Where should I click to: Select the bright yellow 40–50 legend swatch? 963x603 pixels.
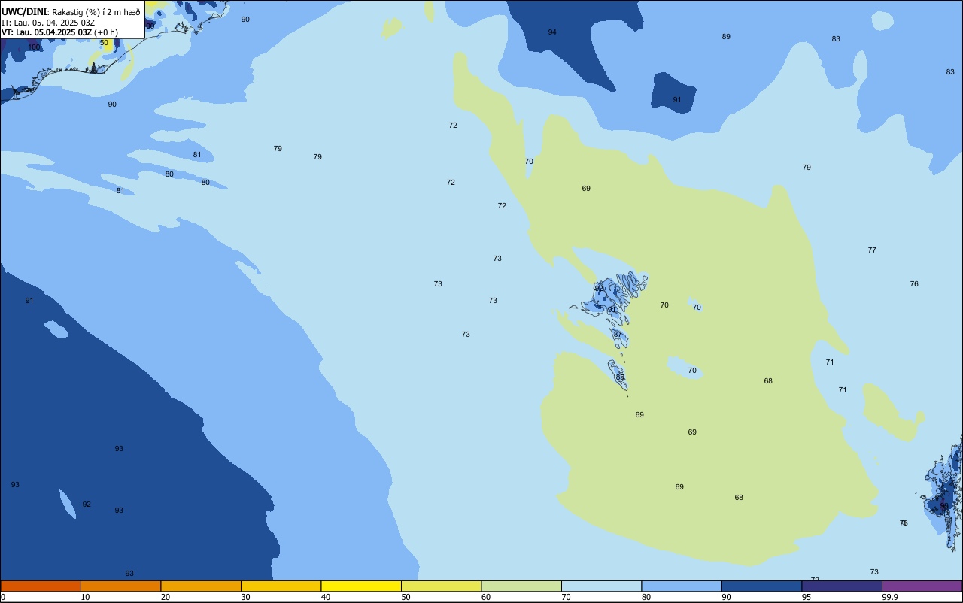click(361, 586)
